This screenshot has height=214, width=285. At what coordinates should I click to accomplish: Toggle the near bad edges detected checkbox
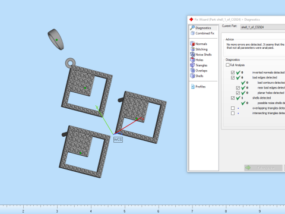238,88
